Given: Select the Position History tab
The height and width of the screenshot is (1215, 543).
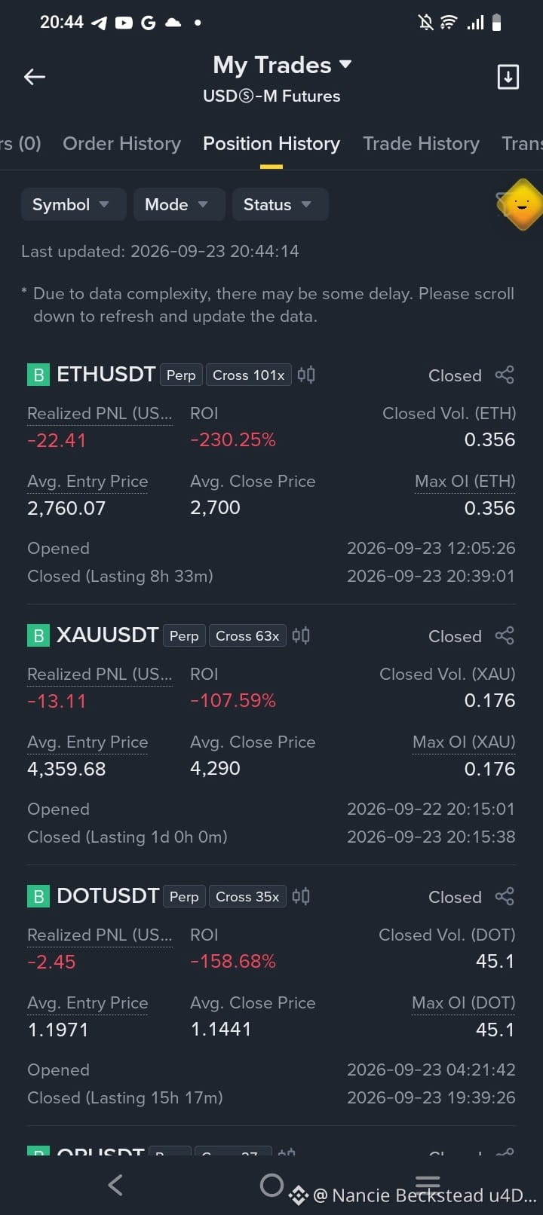Looking at the screenshot, I should 271,143.
